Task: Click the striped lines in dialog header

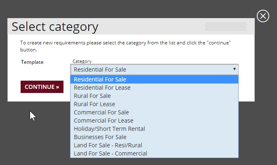Action: tap(225, 27)
